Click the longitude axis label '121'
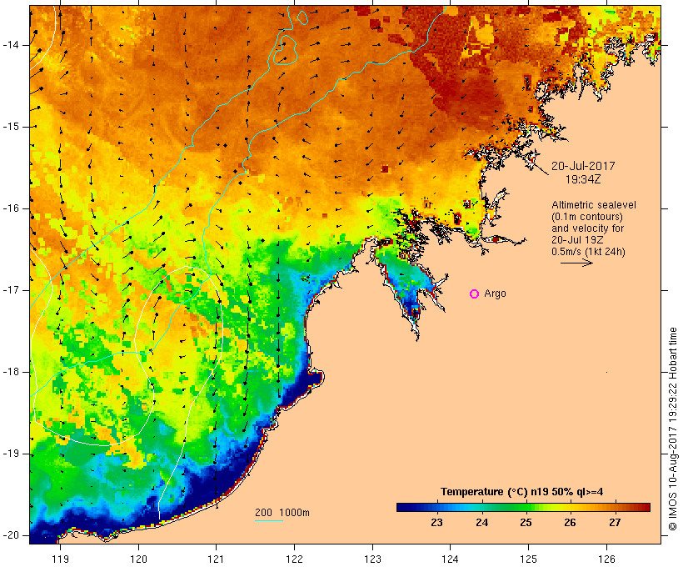683x567 pixels. coord(216,559)
